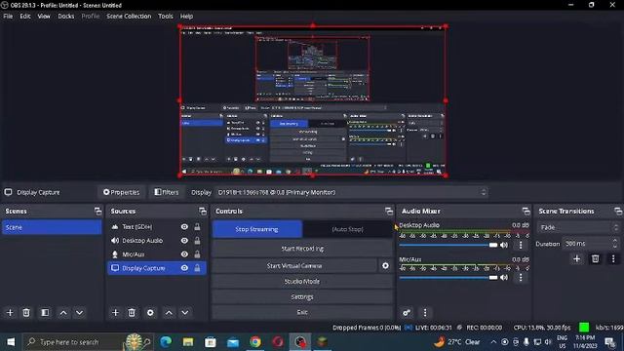This screenshot has width=624, height=351.
Task: Mute Desktop Audio speaker icon
Action: 504,245
